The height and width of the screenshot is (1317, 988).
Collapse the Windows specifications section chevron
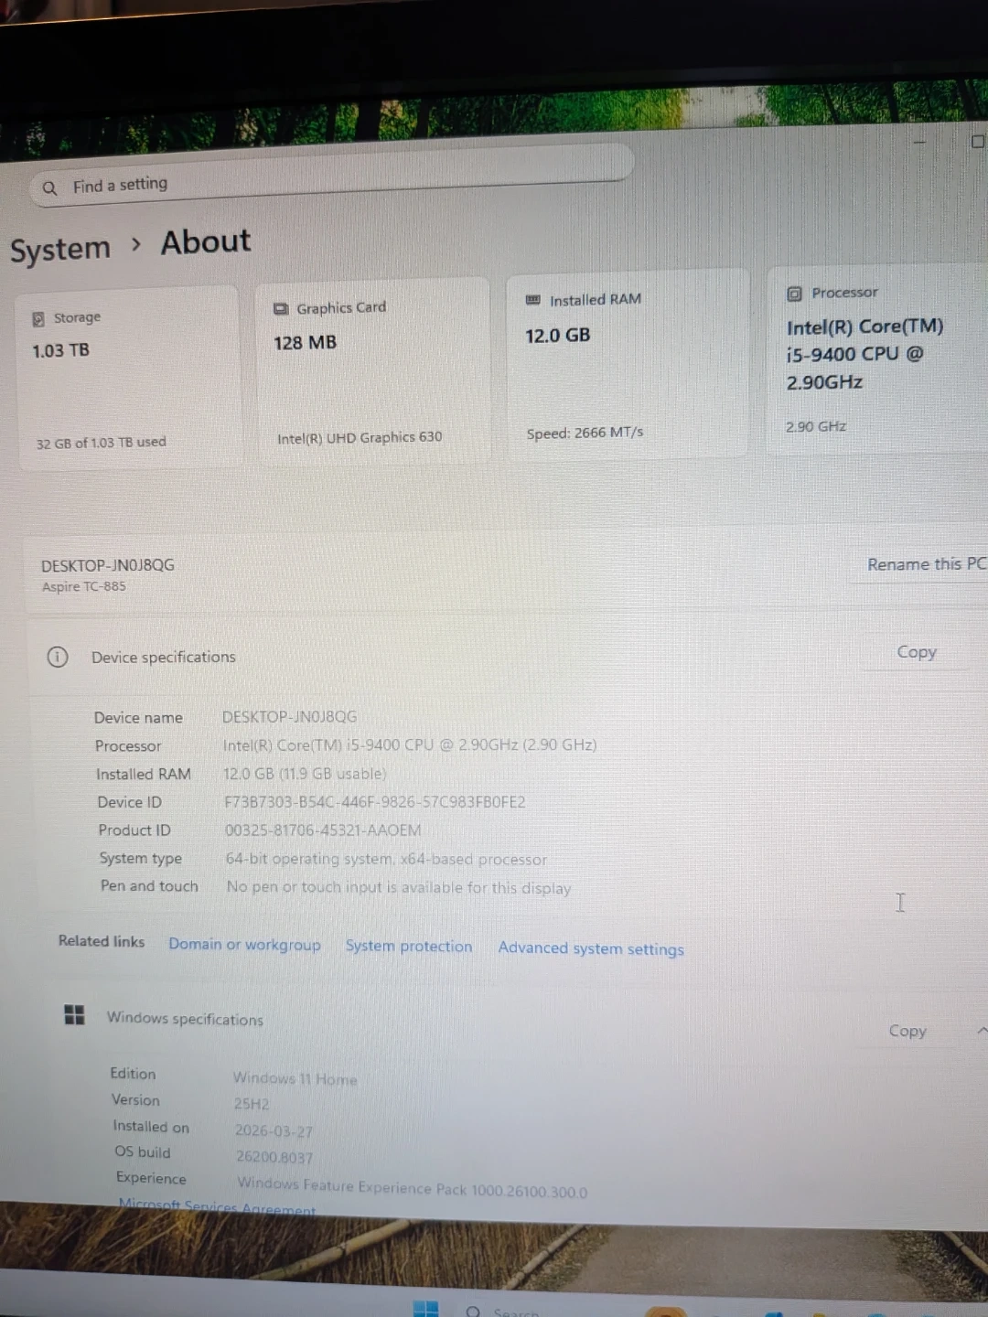coord(981,1031)
